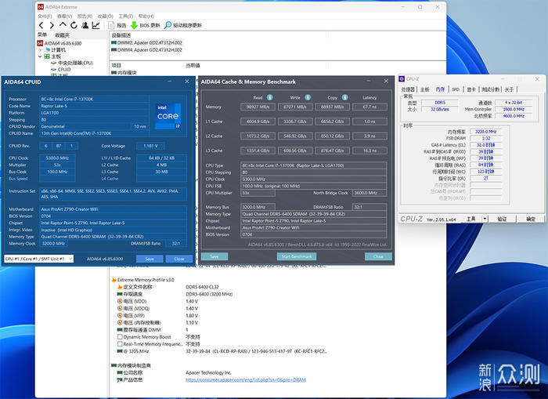Open the CPU #1 / Core #1 dropdown
The height and width of the screenshot is (399, 548).
(39, 259)
